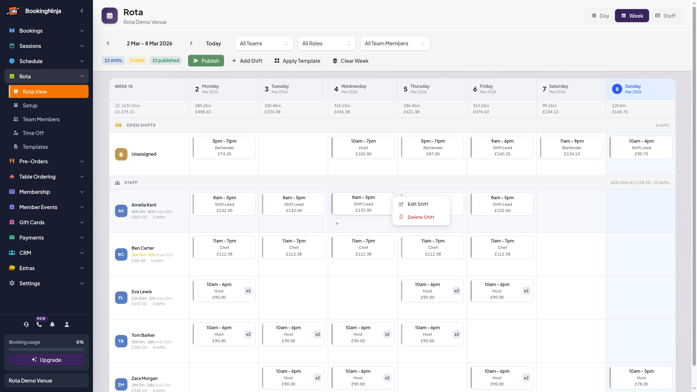697x392 pixels.
Task: Open Time Off in Rota submenu
Action: point(49,133)
